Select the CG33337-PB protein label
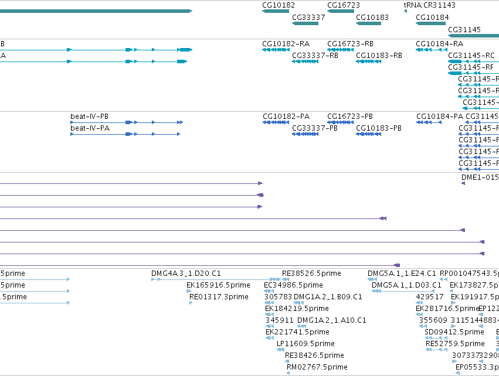 click(x=315, y=128)
